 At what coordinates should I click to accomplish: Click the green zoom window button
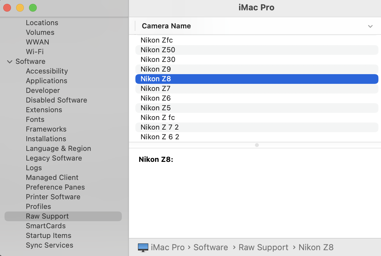(33, 8)
